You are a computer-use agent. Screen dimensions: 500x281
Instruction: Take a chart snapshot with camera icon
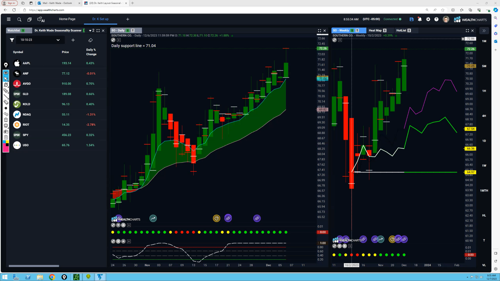[6, 132]
